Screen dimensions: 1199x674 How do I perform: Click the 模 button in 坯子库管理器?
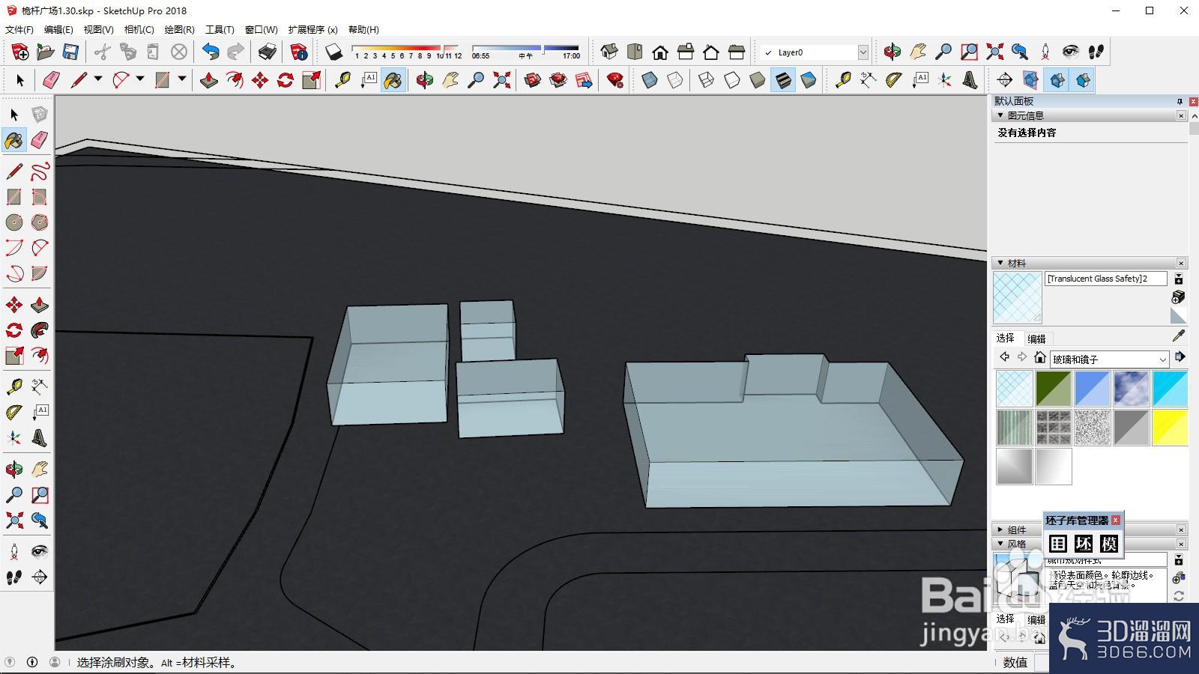(x=1109, y=544)
